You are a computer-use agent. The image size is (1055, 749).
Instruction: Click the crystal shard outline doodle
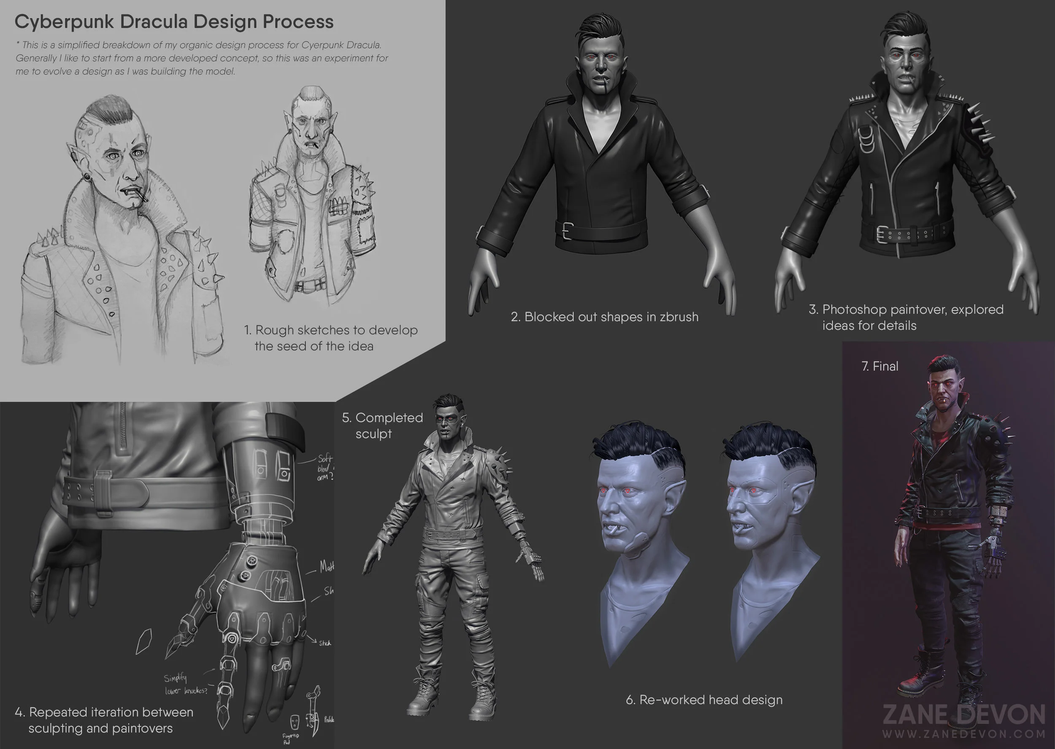[x=143, y=641]
